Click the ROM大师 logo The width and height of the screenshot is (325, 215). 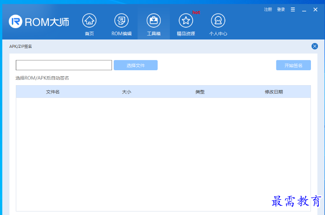click(x=39, y=21)
